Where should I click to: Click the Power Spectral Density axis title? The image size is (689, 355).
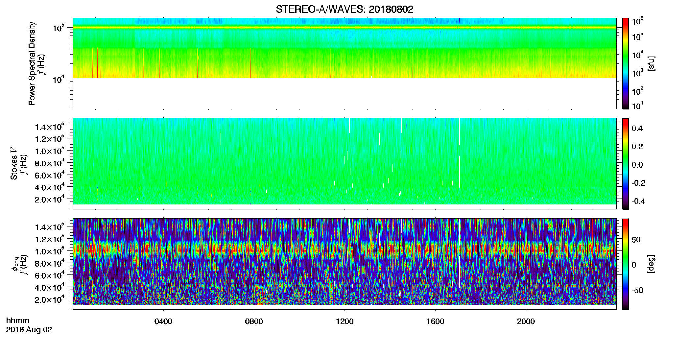pyautogui.click(x=32, y=63)
